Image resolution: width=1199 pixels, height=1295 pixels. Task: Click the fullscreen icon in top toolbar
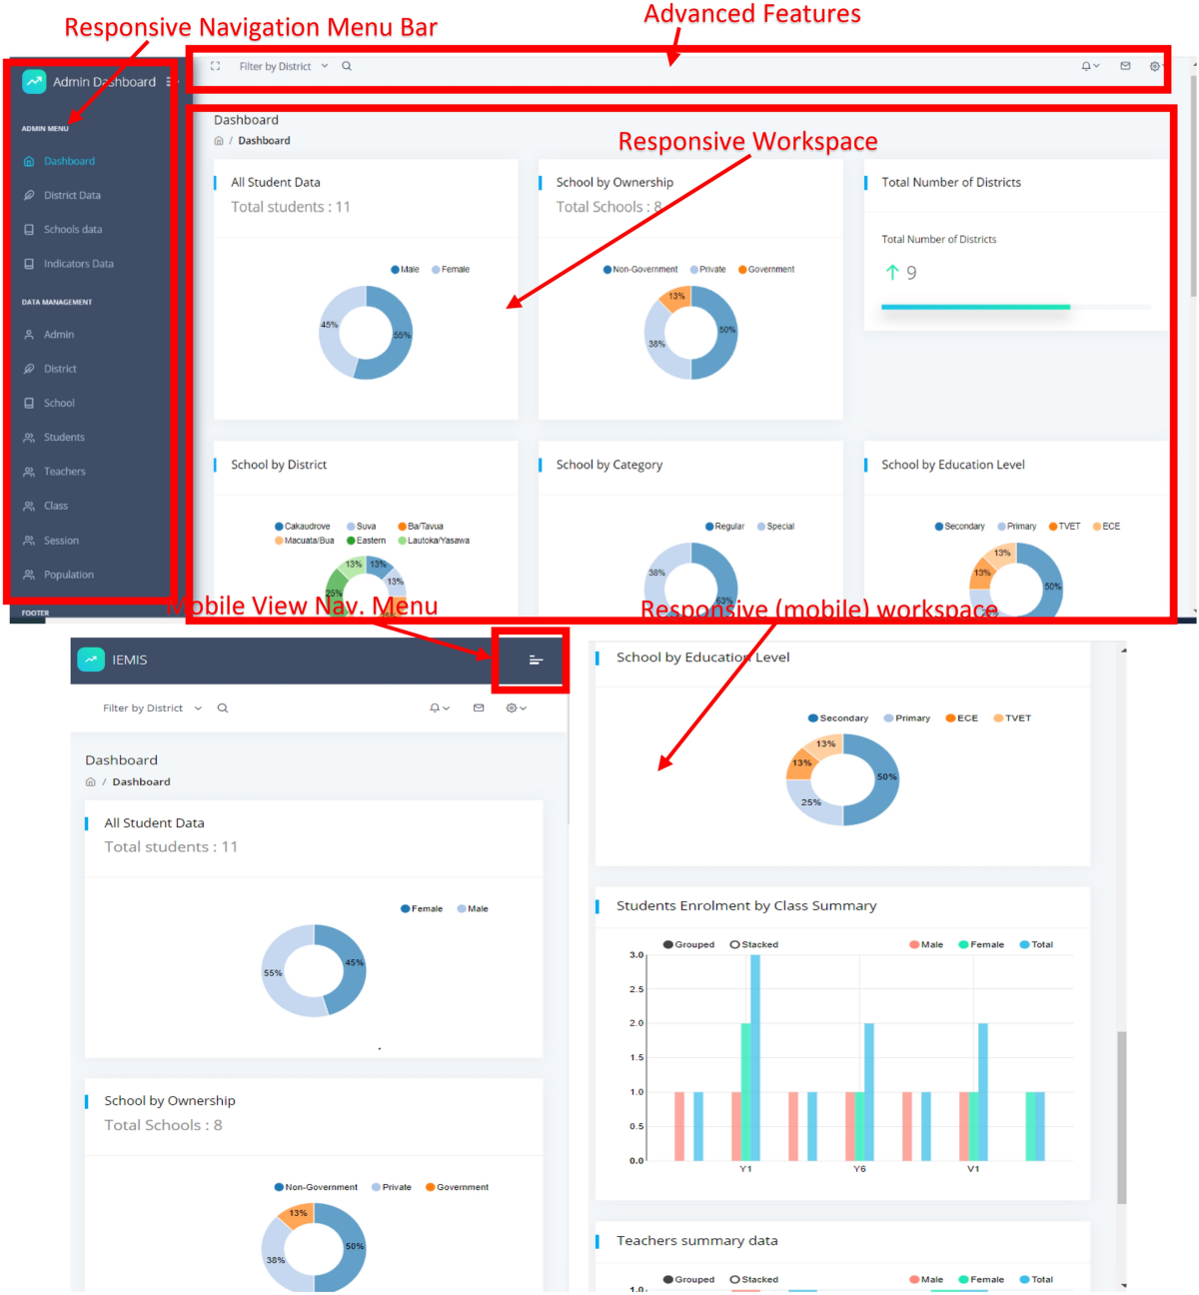coord(215,66)
